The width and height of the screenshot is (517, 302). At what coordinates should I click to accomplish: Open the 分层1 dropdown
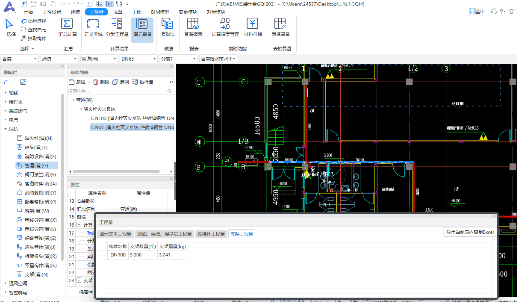coord(178,59)
